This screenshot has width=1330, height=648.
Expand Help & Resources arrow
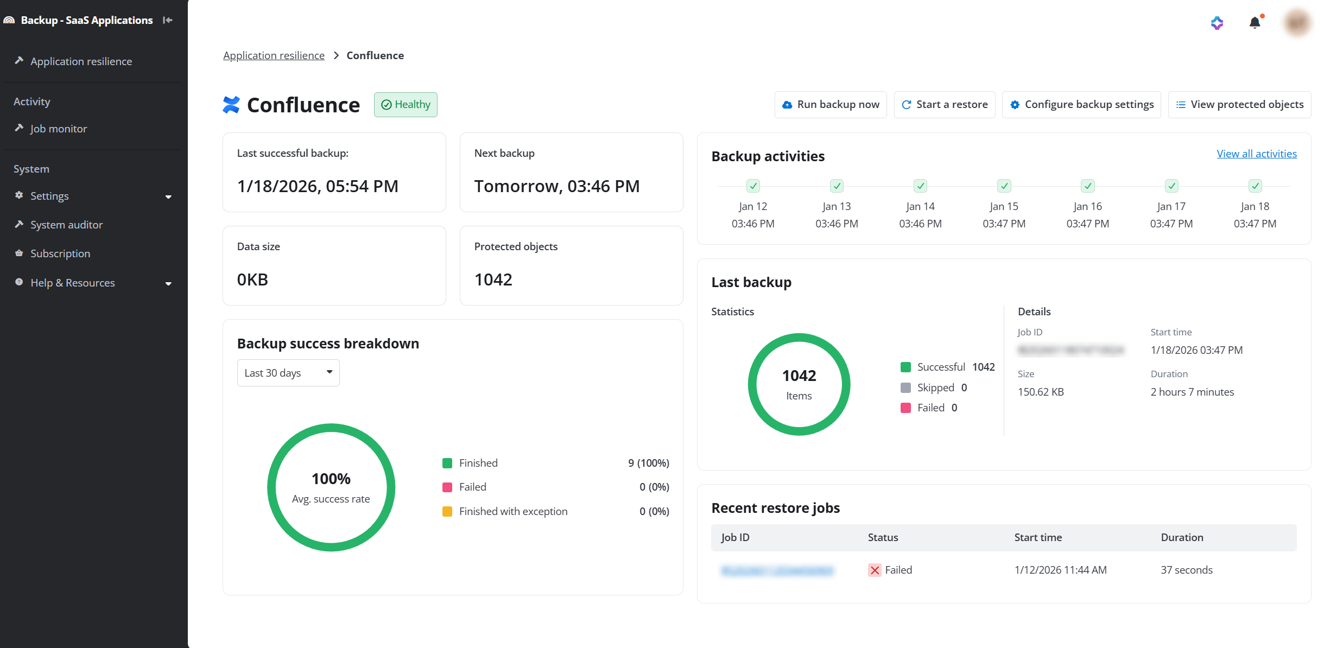pyautogui.click(x=168, y=283)
